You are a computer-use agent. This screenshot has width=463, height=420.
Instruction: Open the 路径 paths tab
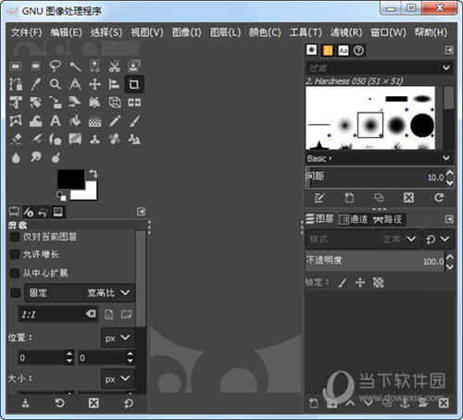pos(388,219)
